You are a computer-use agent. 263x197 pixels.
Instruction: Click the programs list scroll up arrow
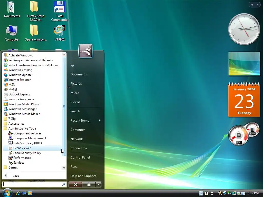(64, 55)
